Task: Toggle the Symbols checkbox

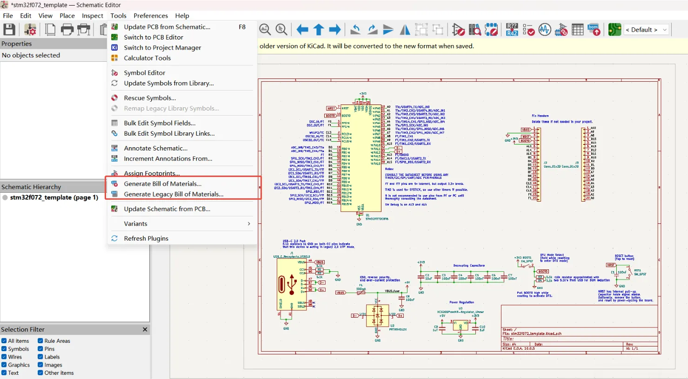Action: click(4, 349)
